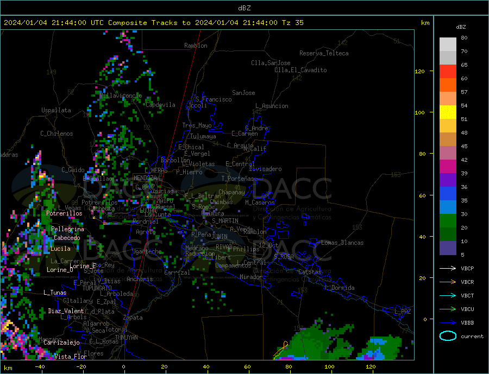Select the red 60-65 dBZ color swatch
The height and width of the screenshot is (374, 489).
pos(448,72)
